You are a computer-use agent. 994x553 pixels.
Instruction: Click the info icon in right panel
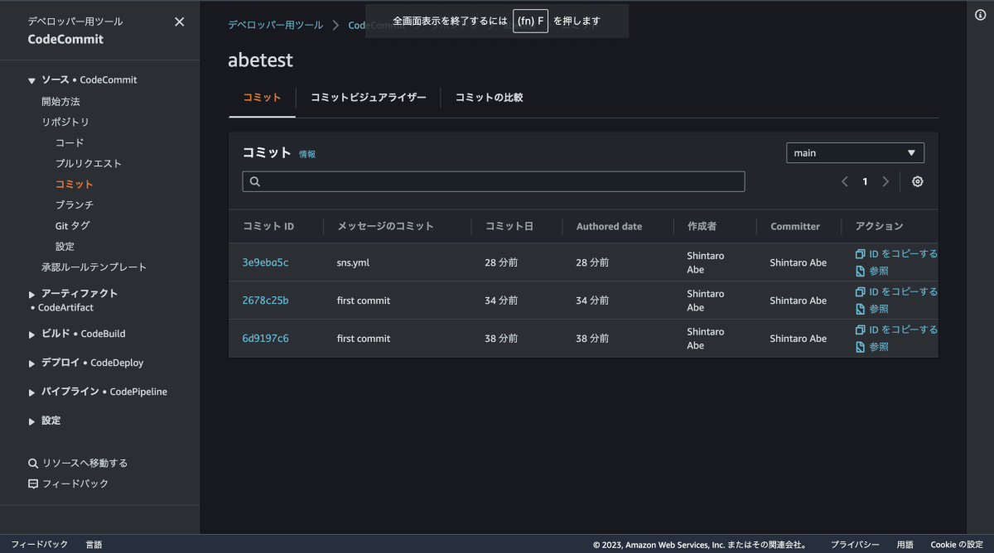[x=980, y=15]
